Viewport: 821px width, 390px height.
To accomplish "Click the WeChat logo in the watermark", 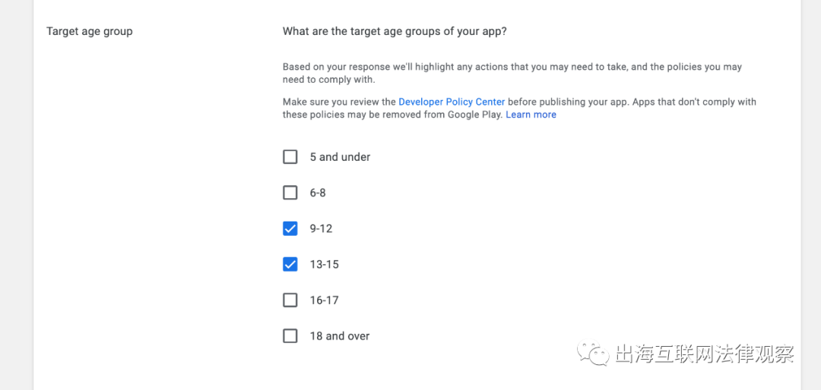I will pos(593,354).
